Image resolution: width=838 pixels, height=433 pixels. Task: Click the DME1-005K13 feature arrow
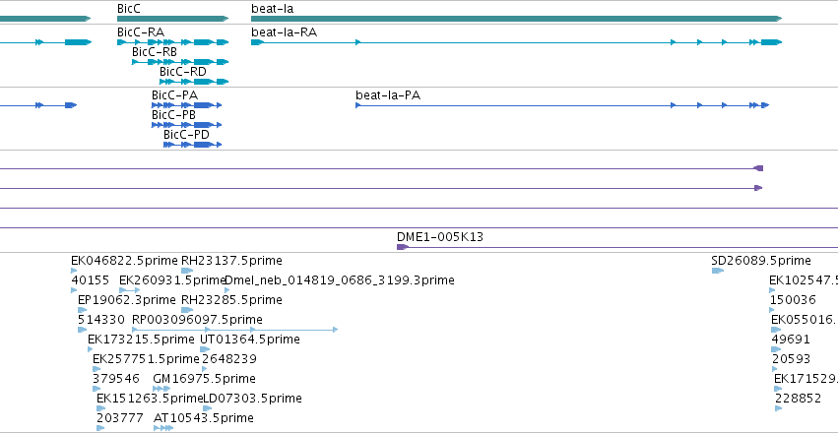403,247
